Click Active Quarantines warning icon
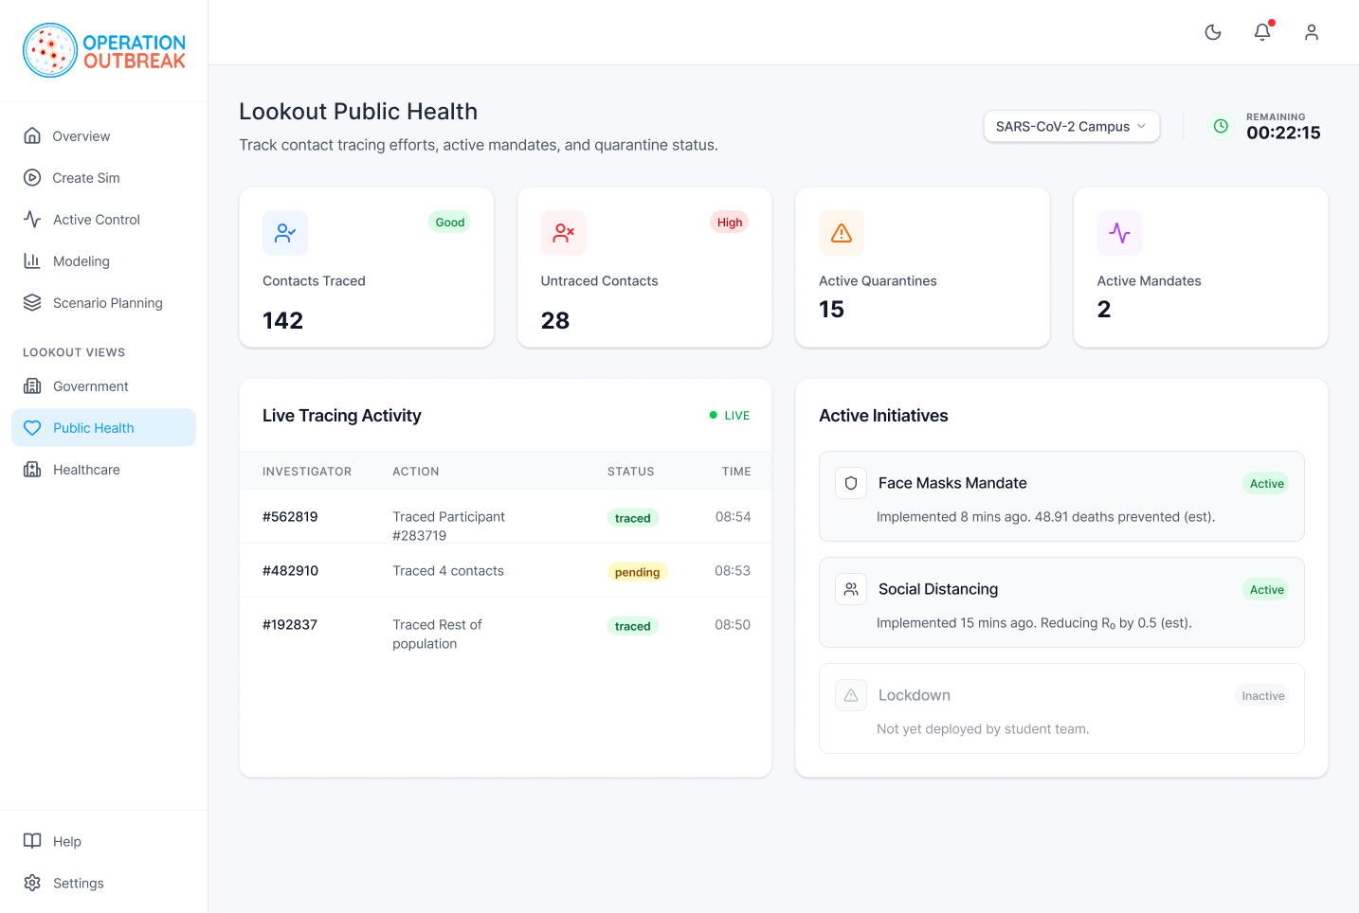Screen dimensions: 1359x913 pos(842,233)
